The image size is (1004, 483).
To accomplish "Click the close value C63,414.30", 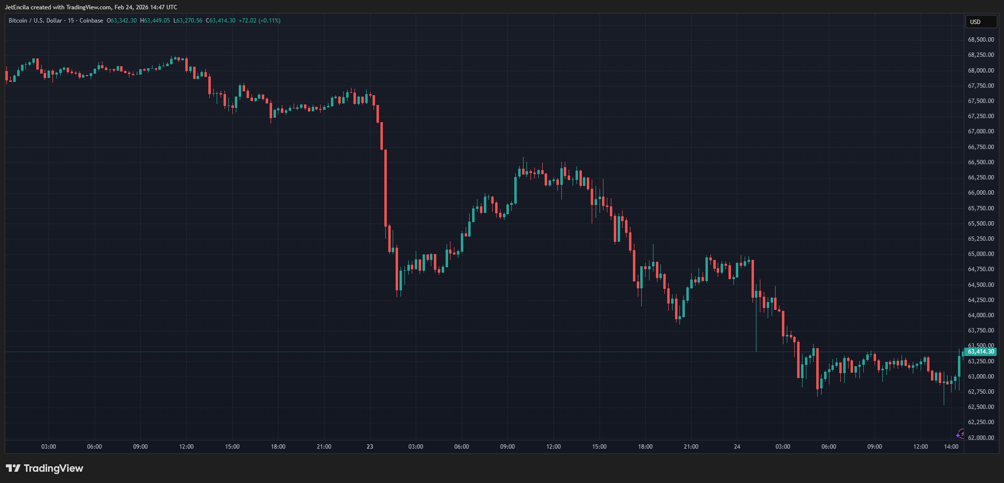I will pyautogui.click(x=221, y=21).
